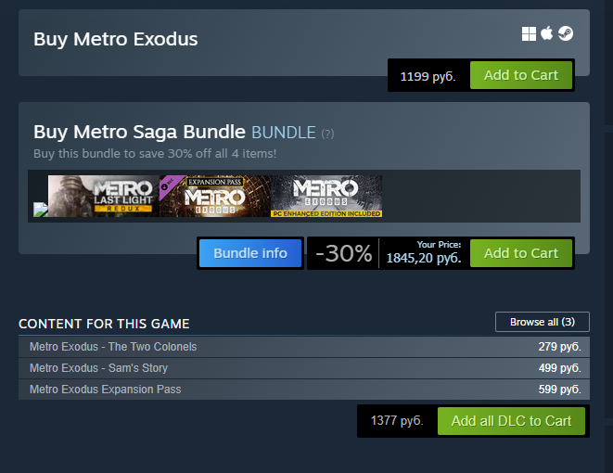Image resolution: width=613 pixels, height=473 pixels.
Task: Click the Content For This Game heading
Action: [104, 324]
